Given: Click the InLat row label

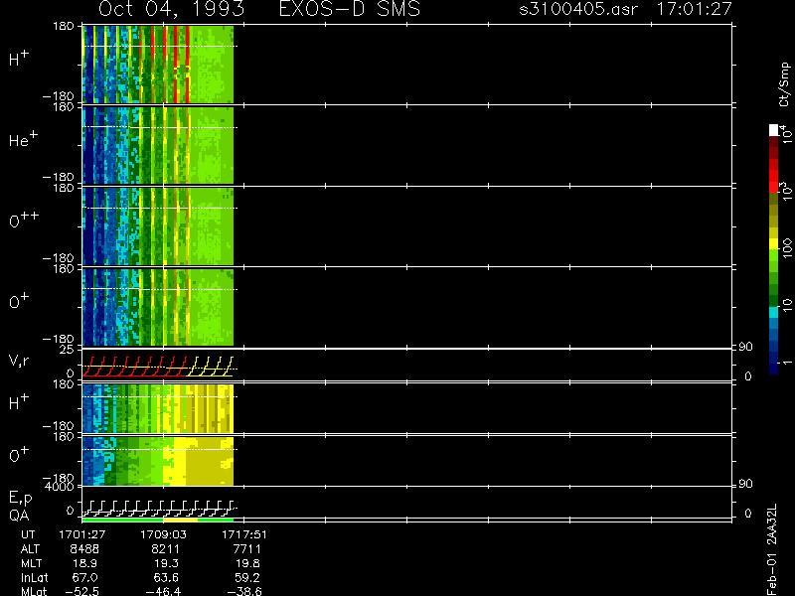Looking at the screenshot, I should (x=34, y=577).
